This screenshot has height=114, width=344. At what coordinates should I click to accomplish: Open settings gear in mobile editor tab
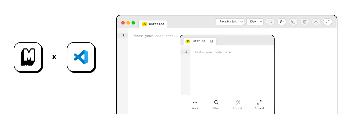pyautogui.click(x=212, y=41)
